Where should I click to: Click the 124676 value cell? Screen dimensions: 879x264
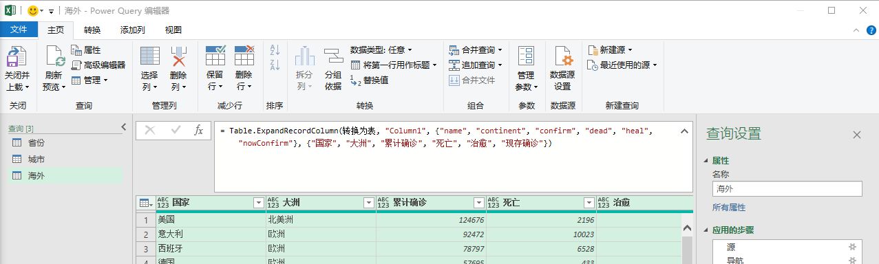431,219
